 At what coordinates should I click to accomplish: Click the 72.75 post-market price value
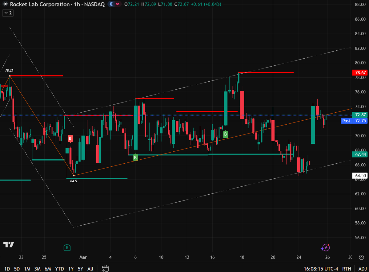coord(360,121)
